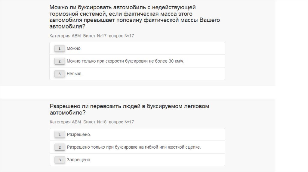Select number 3 button beside 'Нельзя.'
This screenshot has height=172, width=308.
[60, 74]
